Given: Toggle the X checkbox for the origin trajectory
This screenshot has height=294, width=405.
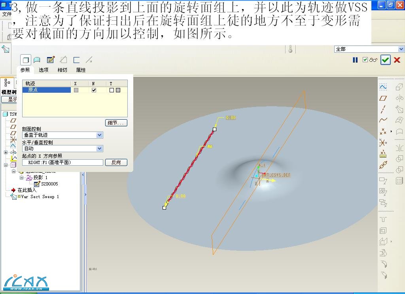Looking at the screenshot, I should pyautogui.click(x=76, y=90).
